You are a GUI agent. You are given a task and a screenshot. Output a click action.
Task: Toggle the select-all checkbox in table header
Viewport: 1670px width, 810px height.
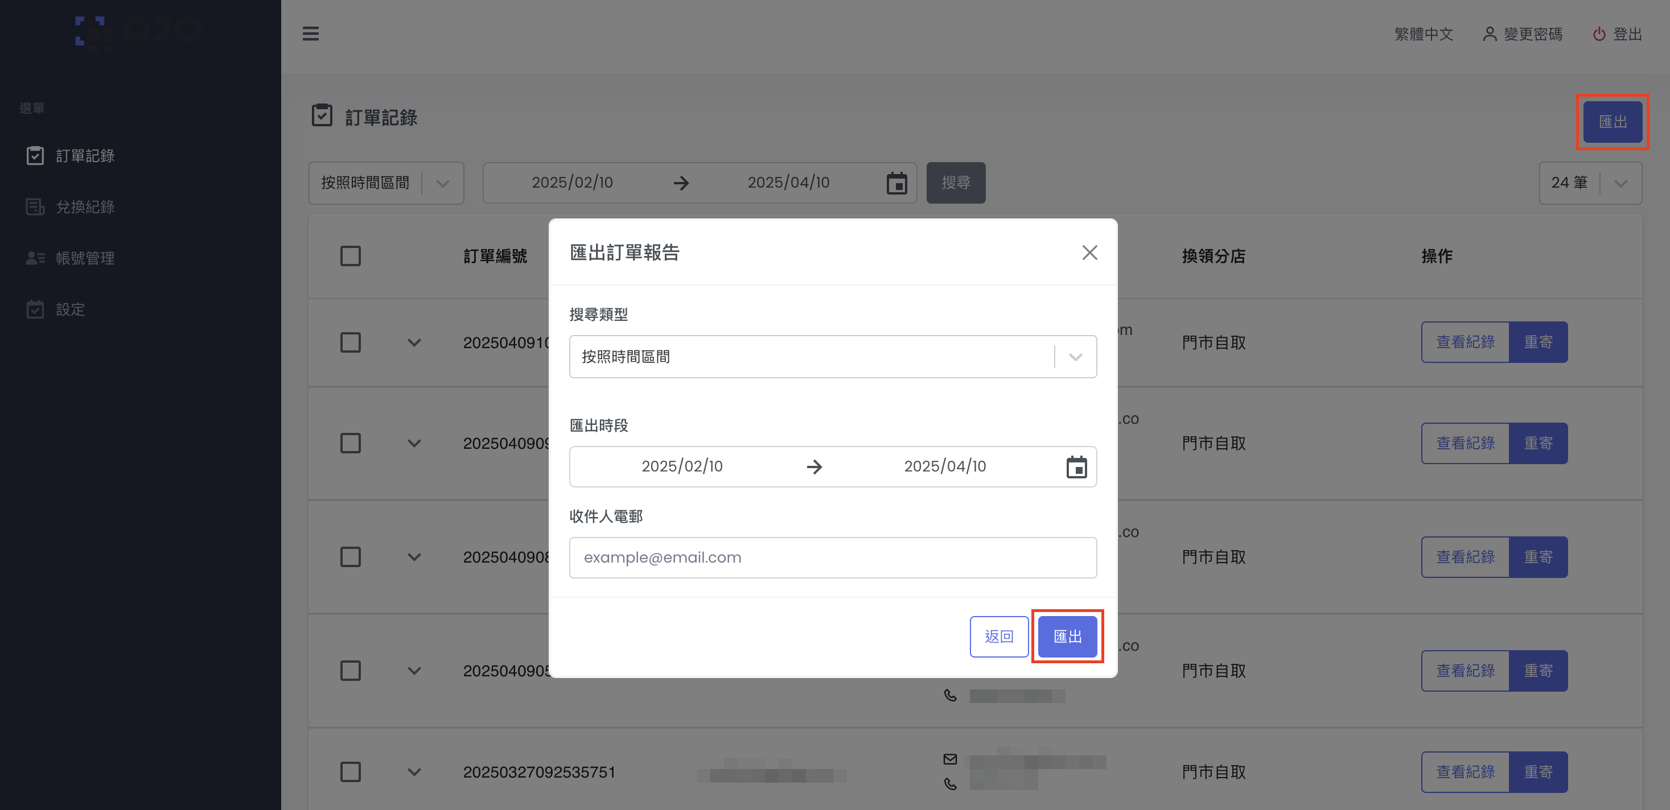(350, 256)
